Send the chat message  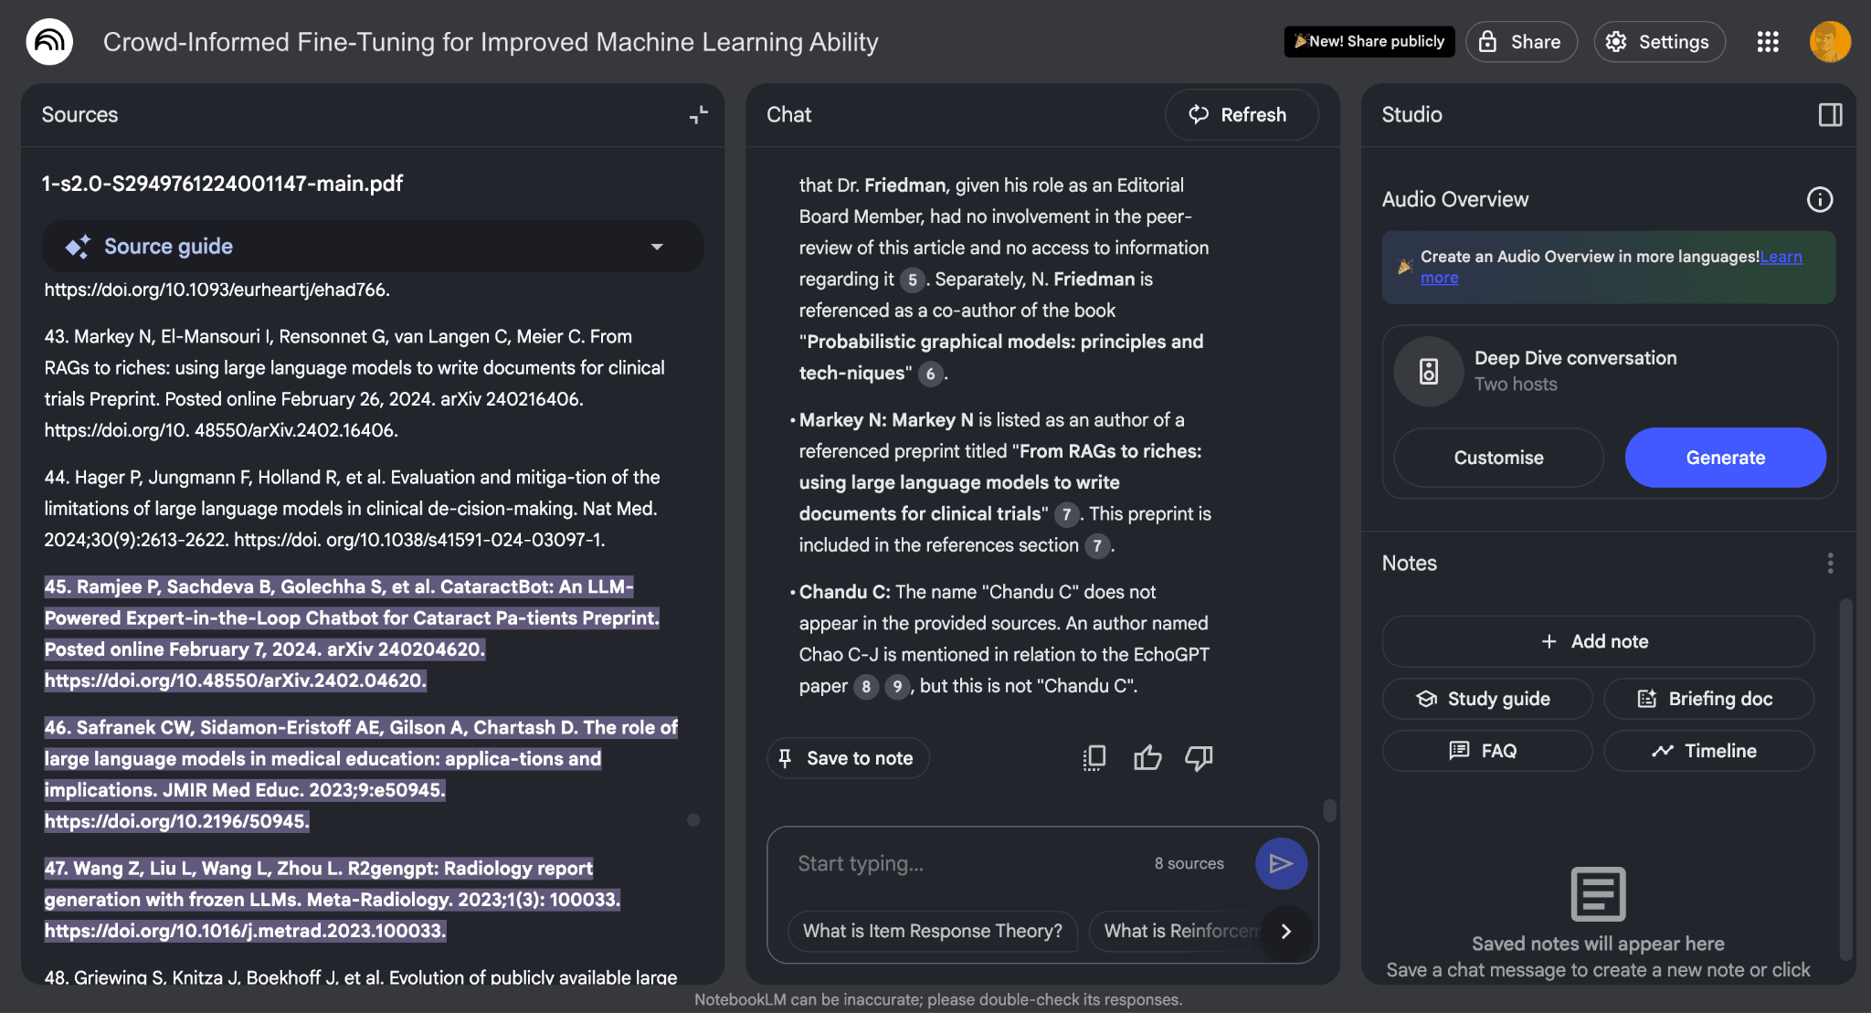point(1281,864)
